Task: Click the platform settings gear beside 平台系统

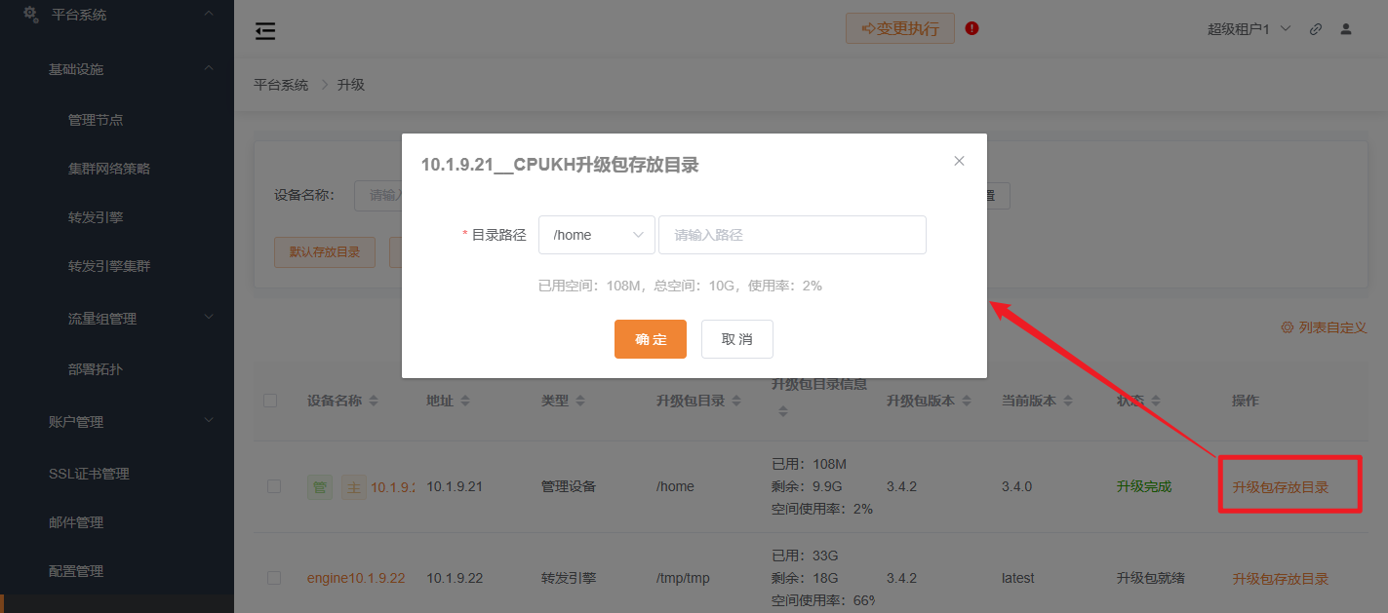Action: (28, 14)
